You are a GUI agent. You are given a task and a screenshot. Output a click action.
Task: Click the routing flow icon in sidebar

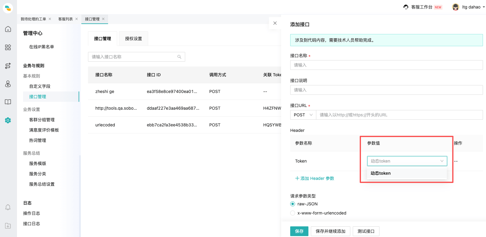pos(8,66)
